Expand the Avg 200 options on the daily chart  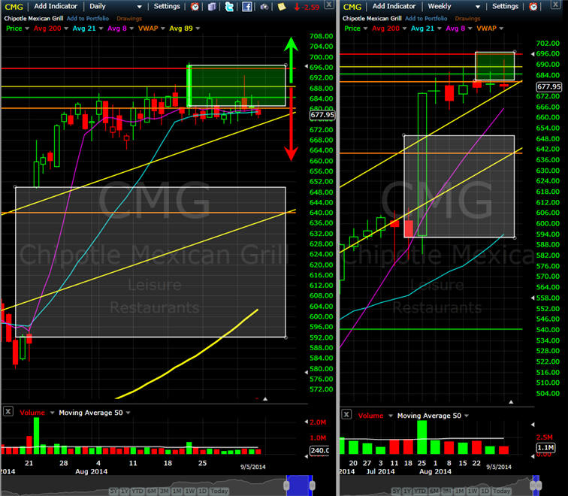pyautogui.click(x=66, y=29)
